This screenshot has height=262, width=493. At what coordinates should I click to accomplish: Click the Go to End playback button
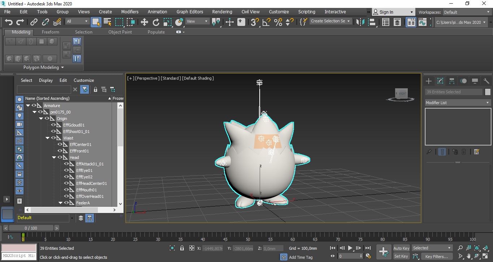point(368,248)
